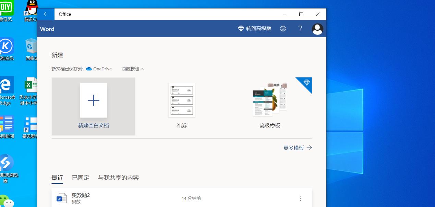
Task: Open the three-dot menu for 奥数题2
Action: (x=300, y=198)
